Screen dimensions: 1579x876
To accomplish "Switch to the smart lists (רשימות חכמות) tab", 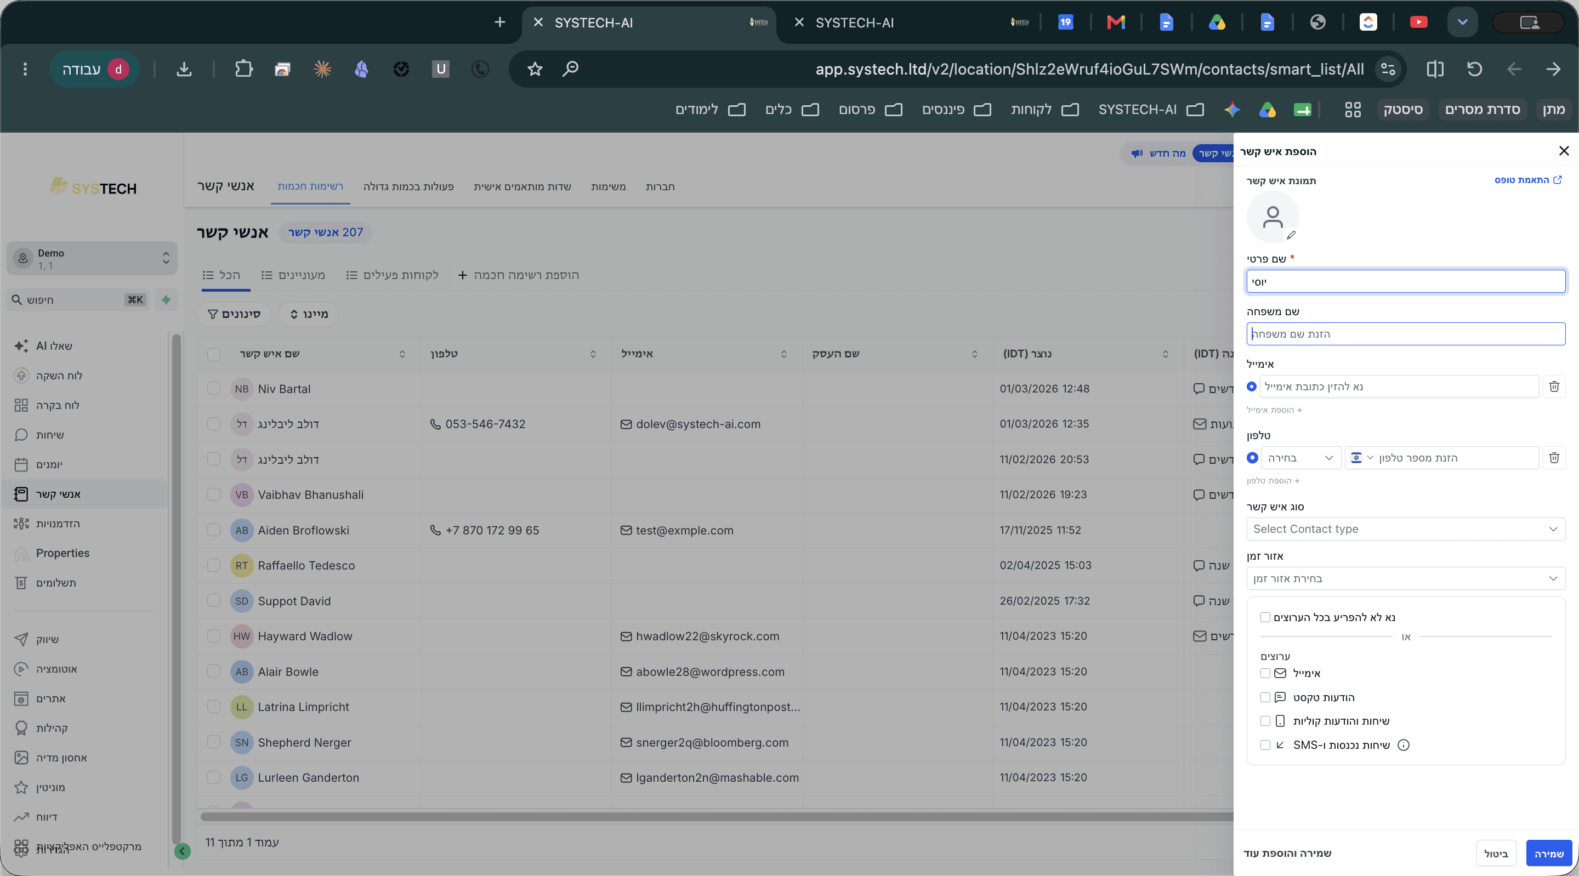I will [x=310, y=186].
